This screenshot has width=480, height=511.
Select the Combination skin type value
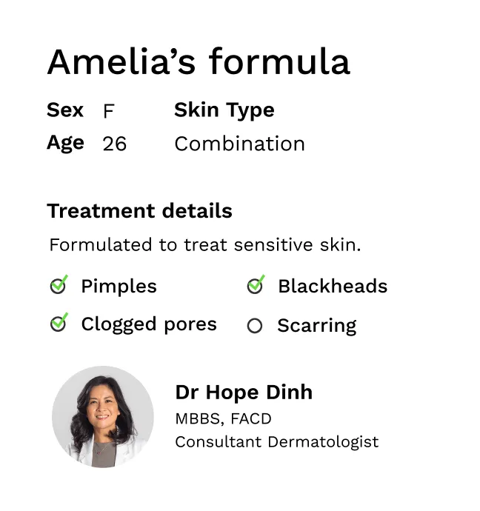click(239, 144)
